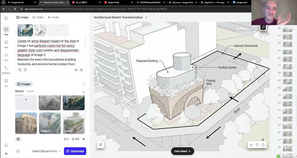Open the Tool panel in sidebar
This screenshot has width=297, height=158.
[6, 31]
